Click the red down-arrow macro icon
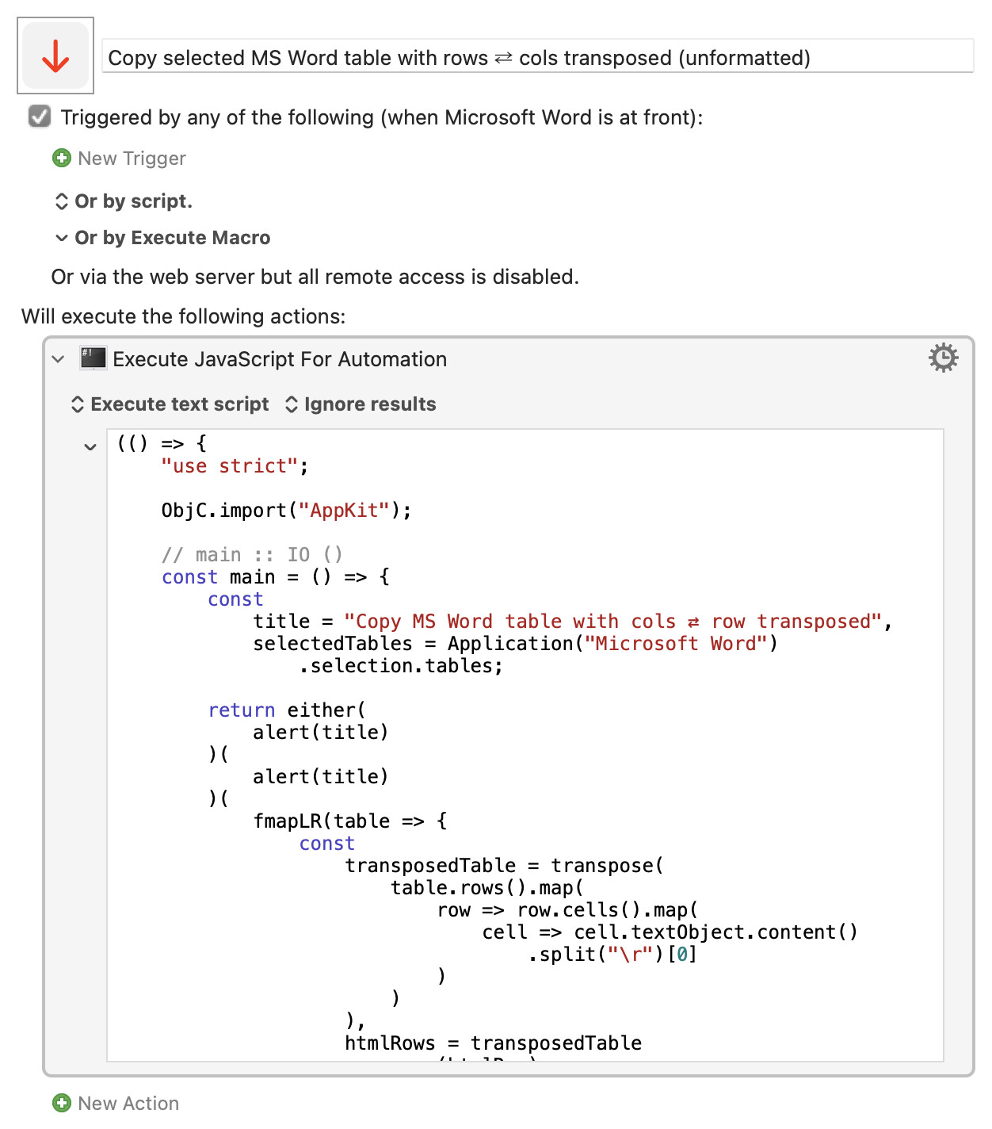992x1129 pixels. (x=55, y=55)
